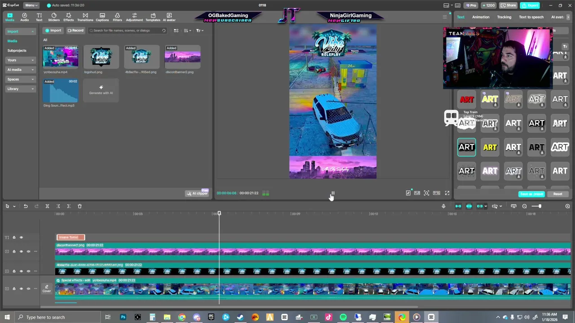Screen dimensions: 575x323
Task: Open the Transitions panel
Action: pyautogui.click(x=85, y=17)
